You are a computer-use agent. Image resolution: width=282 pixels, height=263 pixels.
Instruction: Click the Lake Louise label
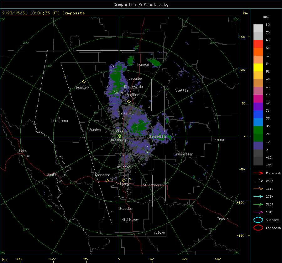[x=24, y=154]
